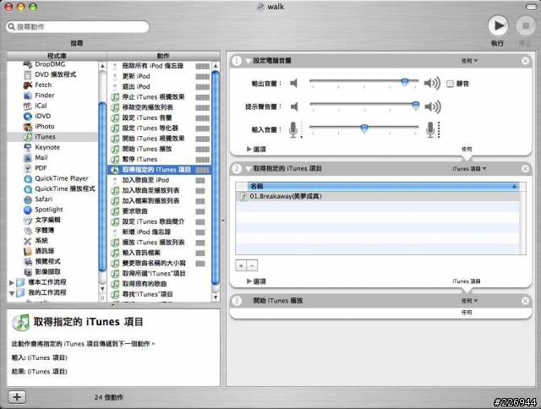Remove the 設定電腦音量 action with its X
This screenshot has height=409, width=541.
point(525,61)
